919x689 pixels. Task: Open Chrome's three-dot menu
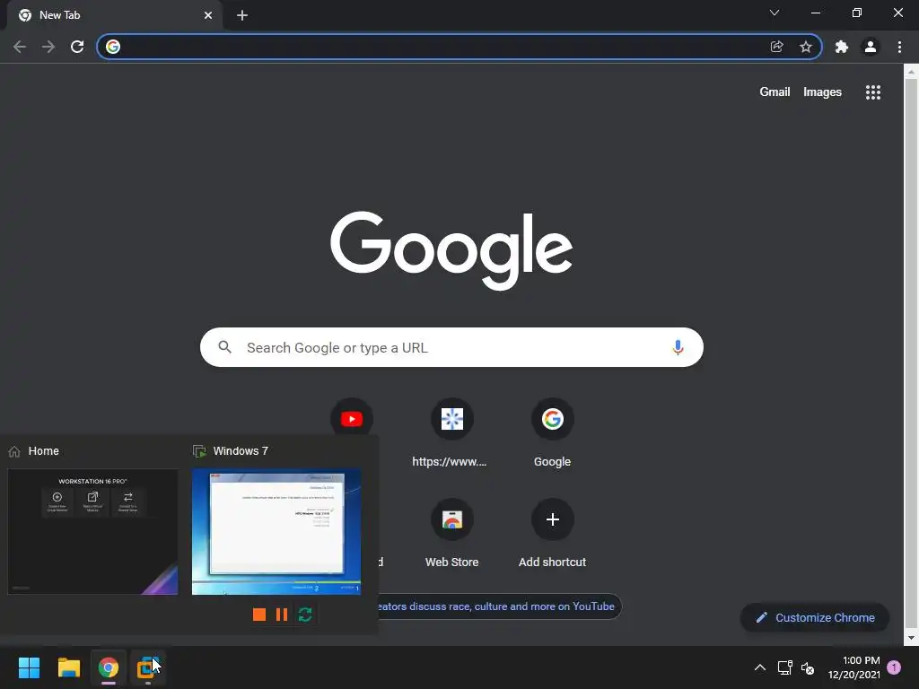coord(899,47)
